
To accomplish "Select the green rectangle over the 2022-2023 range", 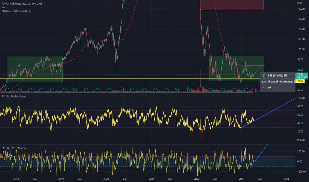I will pos(236,68).
